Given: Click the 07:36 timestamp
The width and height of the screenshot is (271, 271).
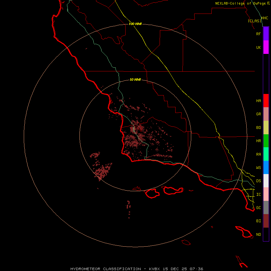Looking at the screenshot, I should 196,269.
